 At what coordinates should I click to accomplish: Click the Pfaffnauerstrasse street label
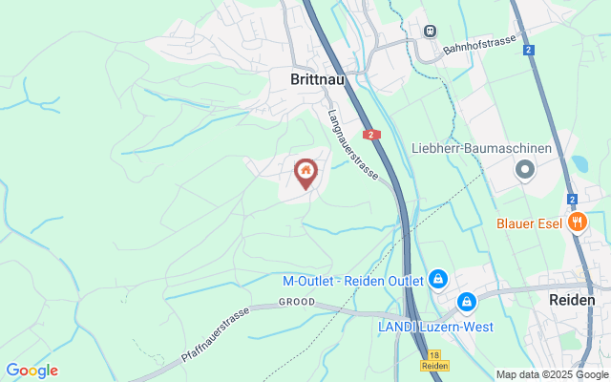215,335
